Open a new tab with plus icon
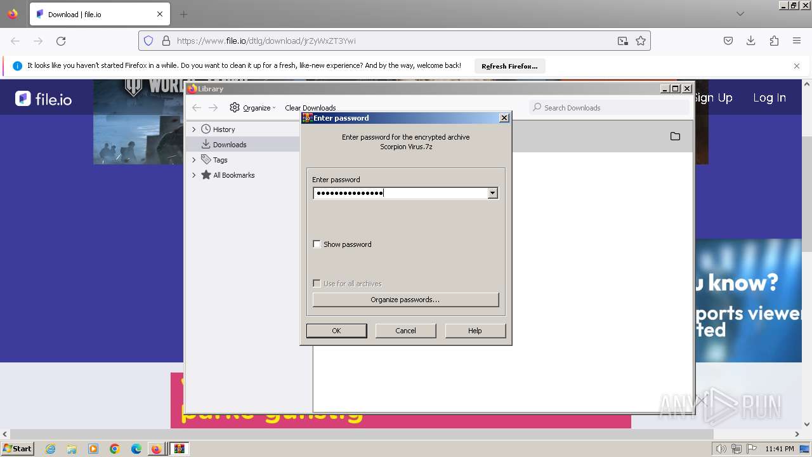Viewport: 812px width, 457px height. coord(183,14)
